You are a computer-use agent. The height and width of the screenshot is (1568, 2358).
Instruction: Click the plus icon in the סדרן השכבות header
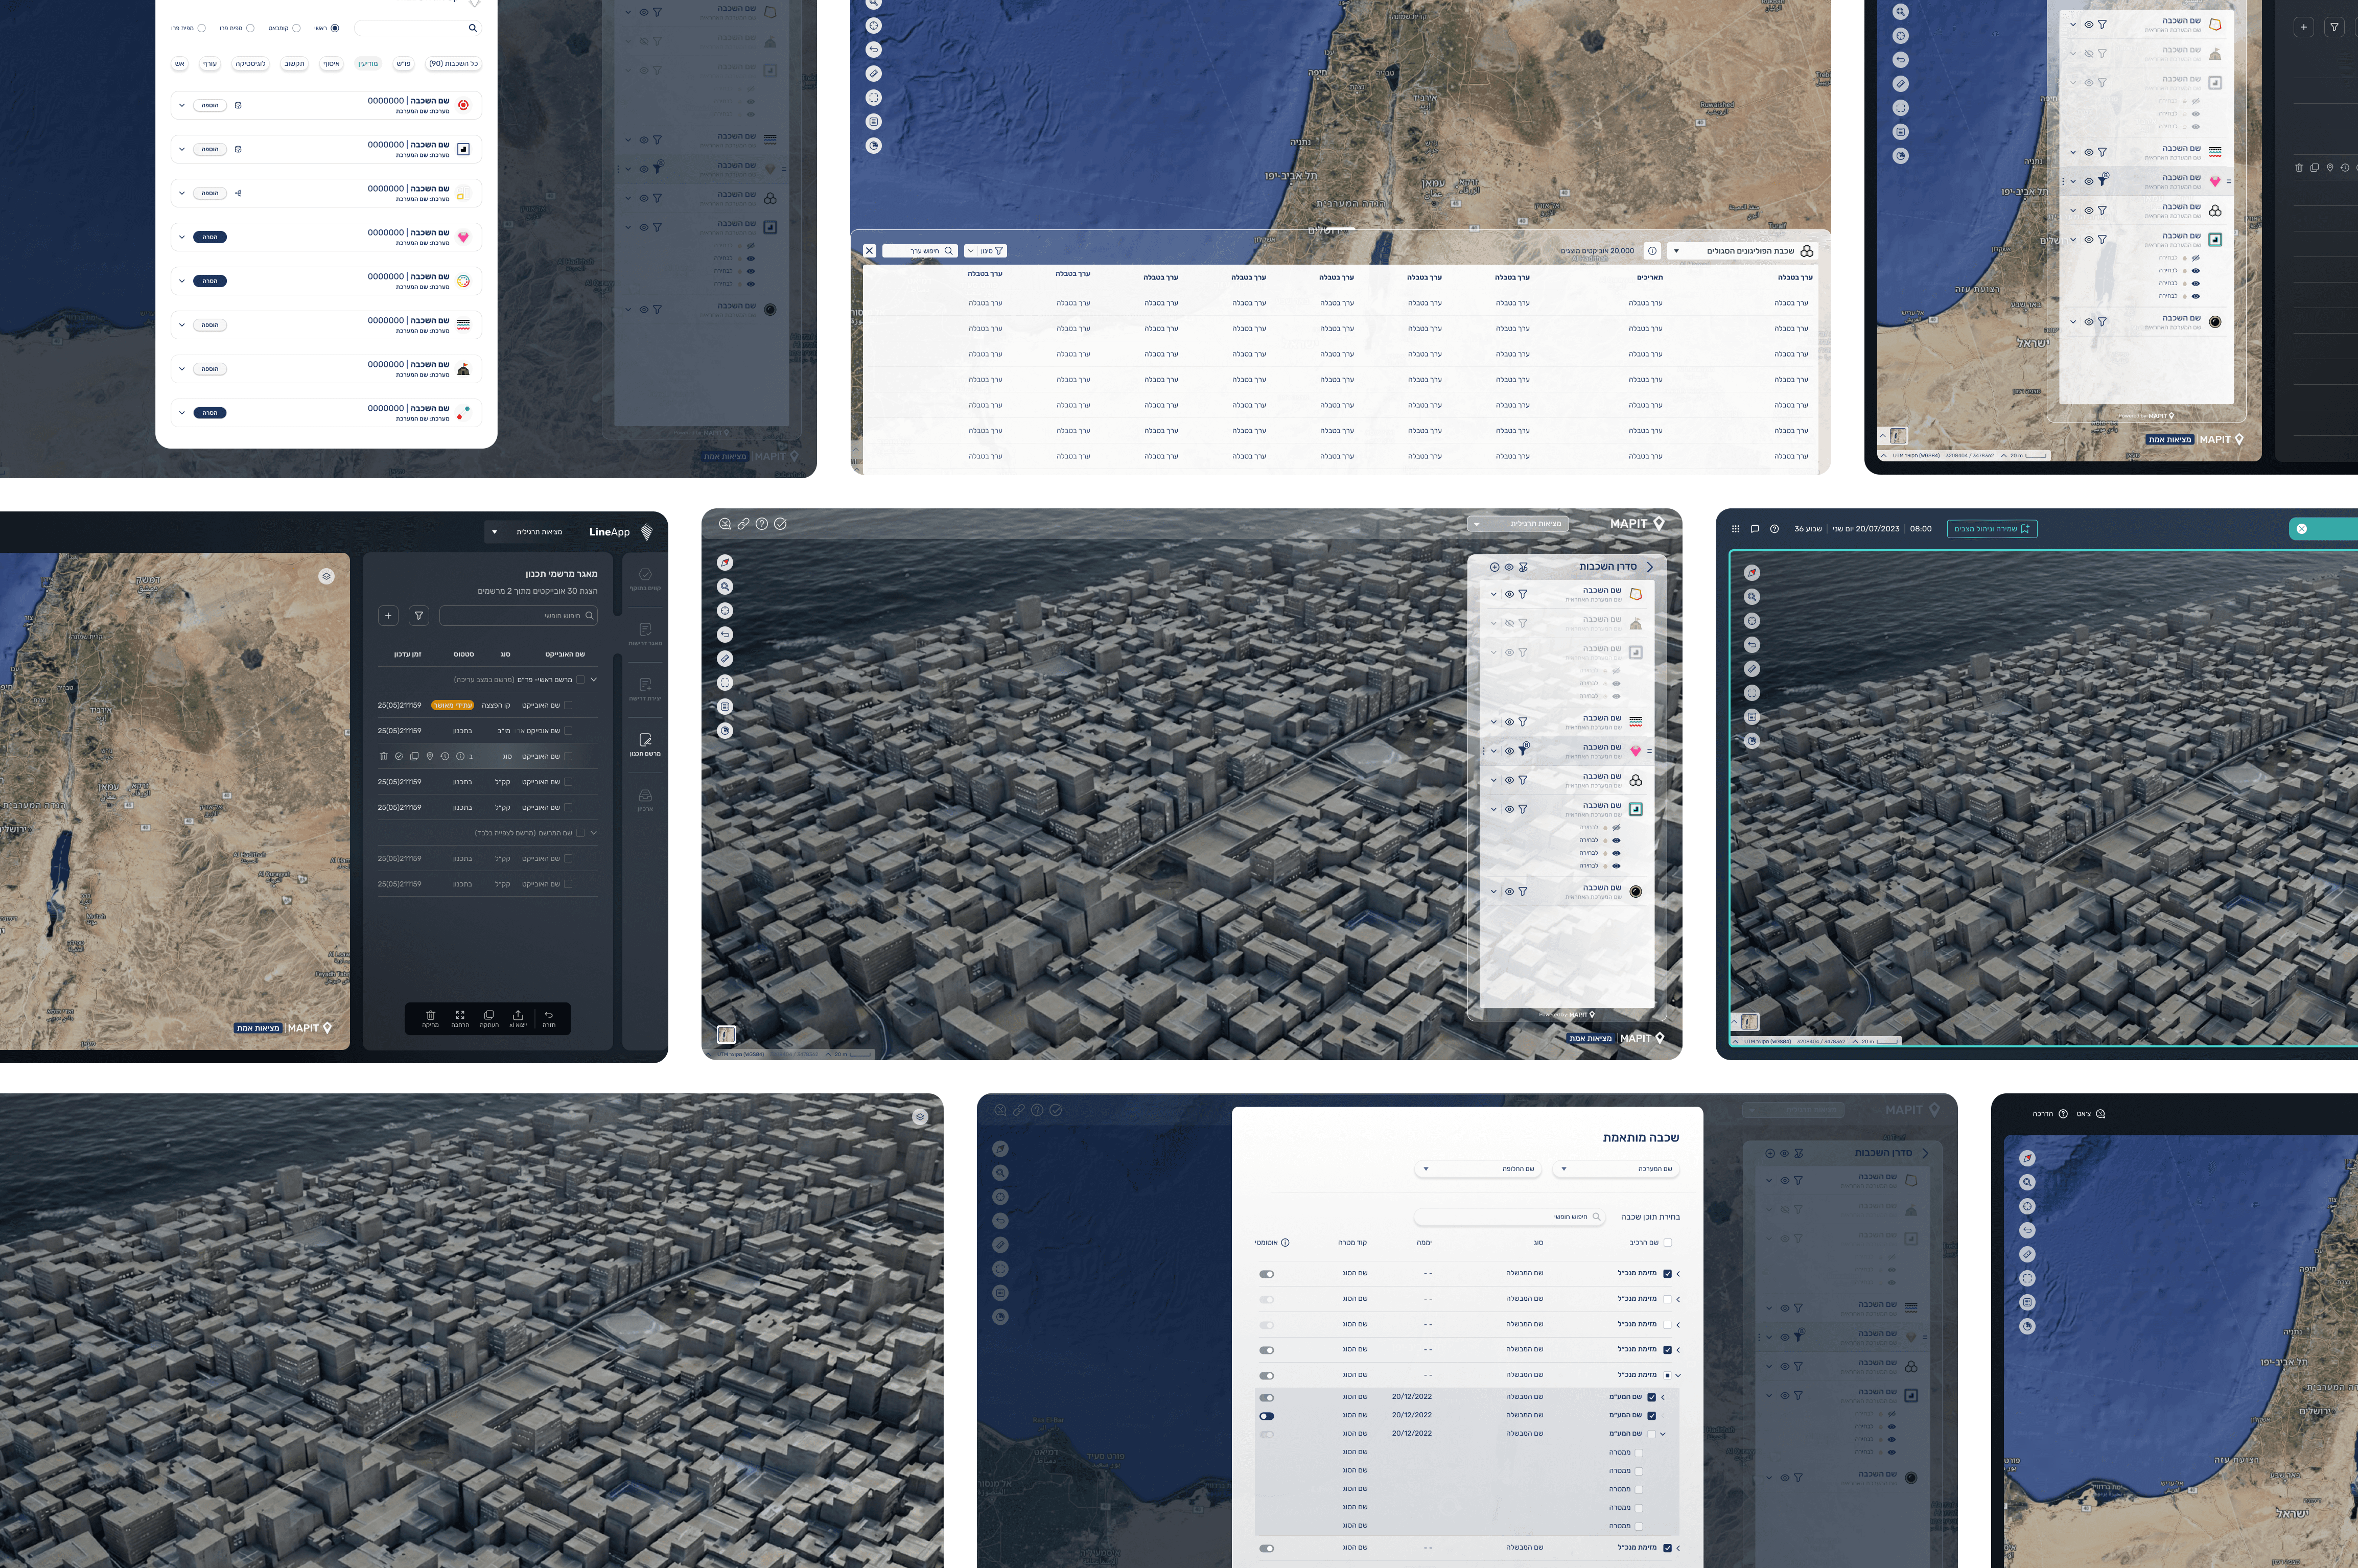(x=1494, y=567)
